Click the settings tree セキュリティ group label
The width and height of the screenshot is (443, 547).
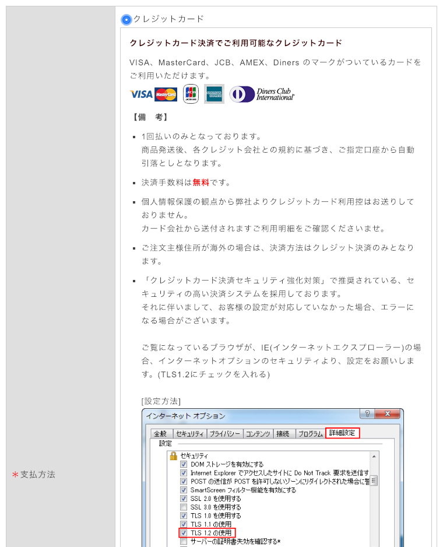(x=194, y=456)
